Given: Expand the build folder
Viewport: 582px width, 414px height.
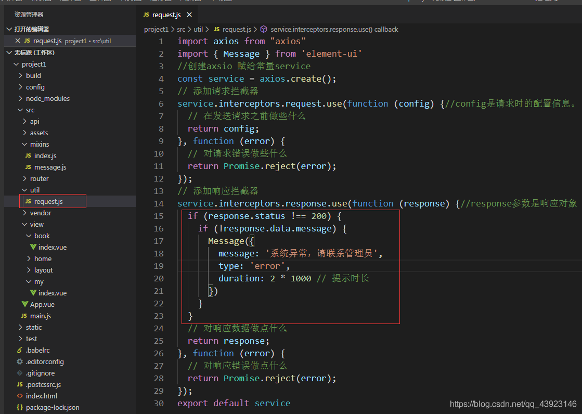Looking at the screenshot, I should (20, 75).
